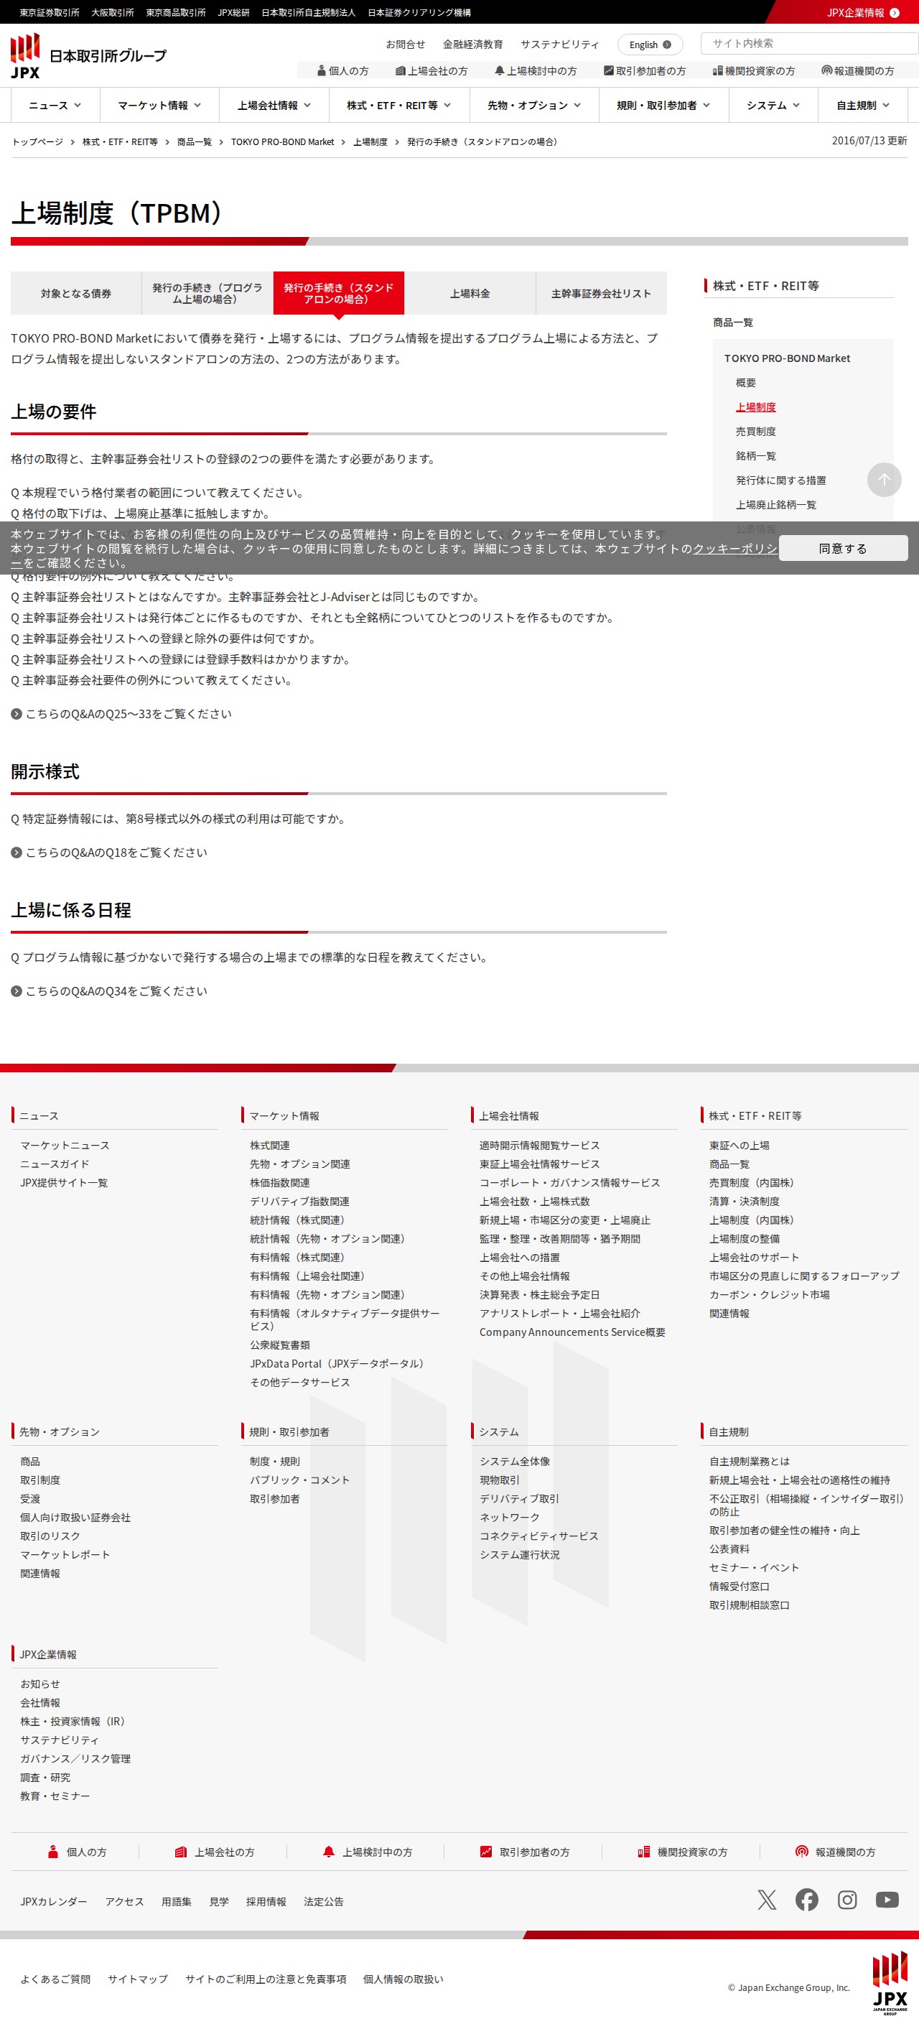Image resolution: width=919 pixels, height=2024 pixels.
Task: Click the header 個人の方 person icon
Action: point(321,70)
